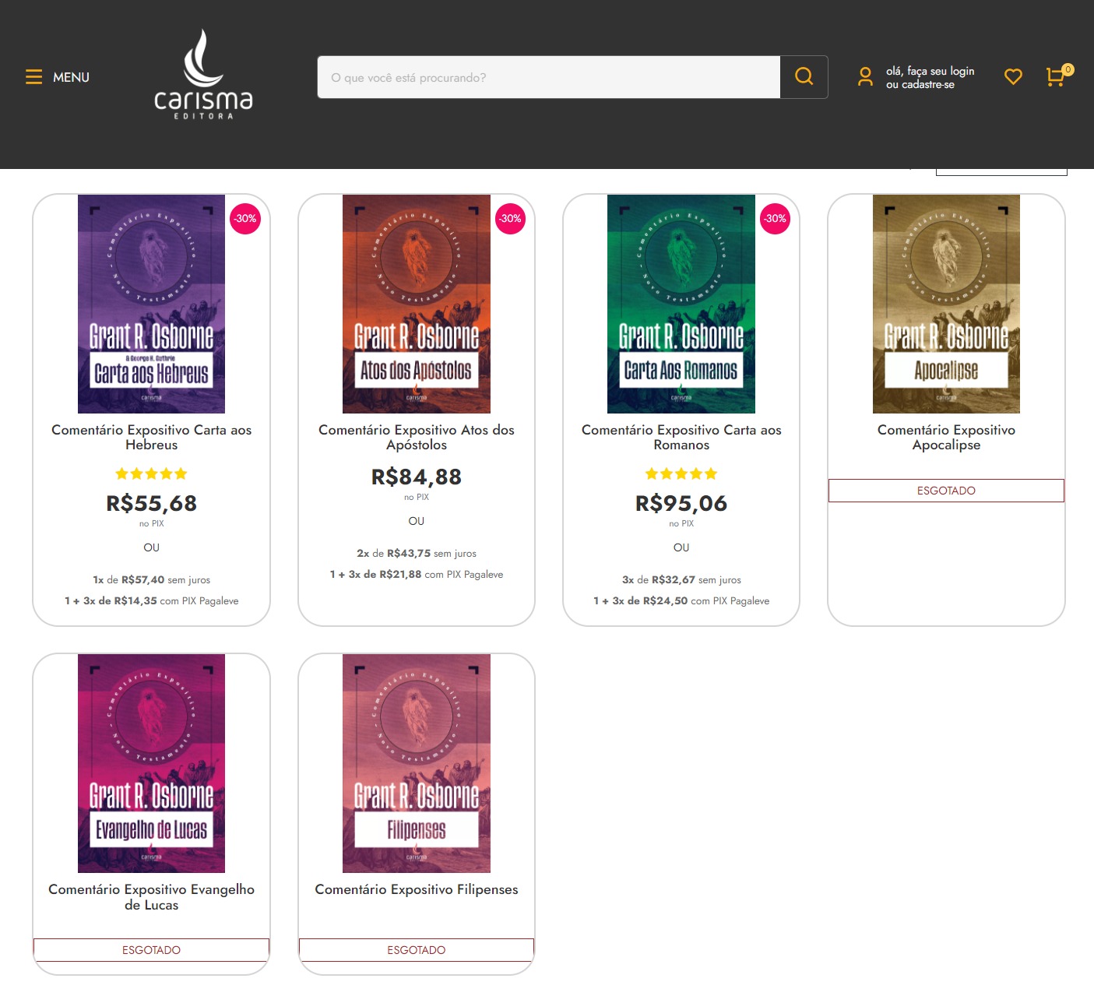
Task: Open Atos dos Apóstolos book cover
Action: 417,304
